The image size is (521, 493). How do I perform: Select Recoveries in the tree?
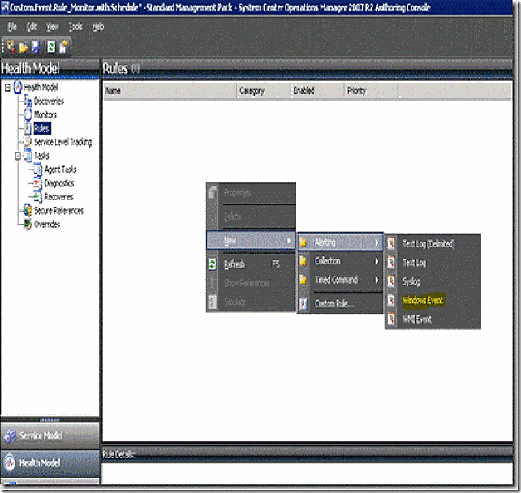[58, 197]
